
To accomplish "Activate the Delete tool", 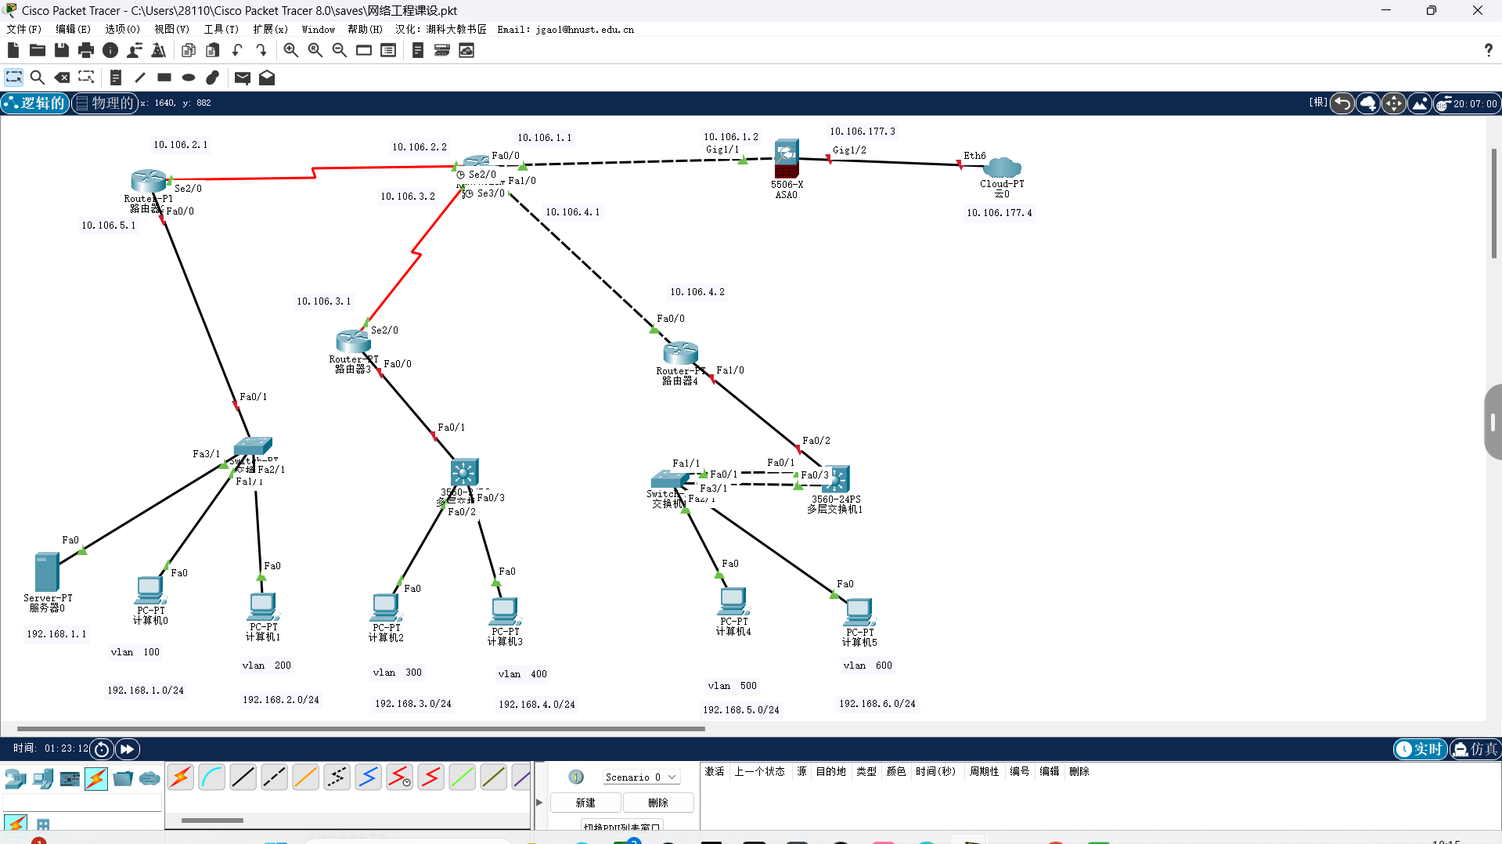I will (62, 78).
